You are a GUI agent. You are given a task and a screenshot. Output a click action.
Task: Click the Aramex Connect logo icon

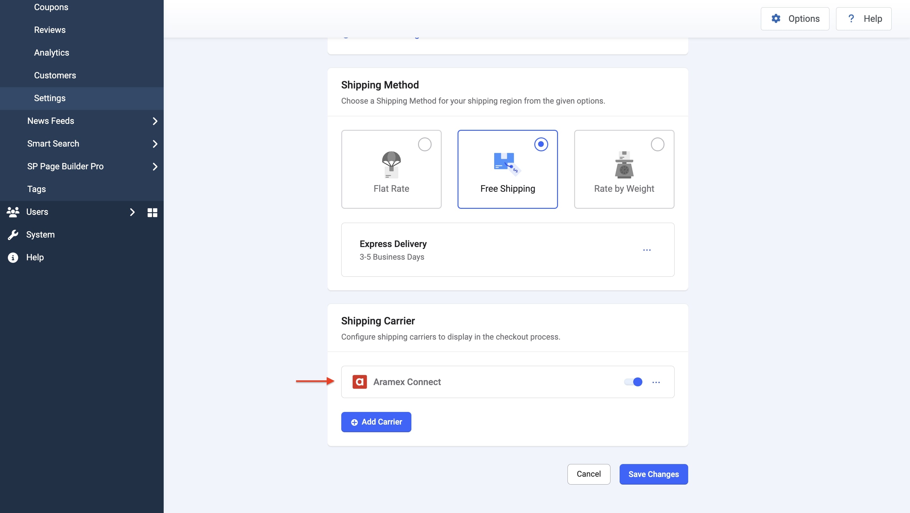pos(359,382)
